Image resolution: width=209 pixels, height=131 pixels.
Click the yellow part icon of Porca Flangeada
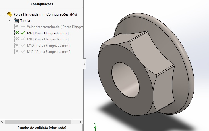(x=10, y=14)
